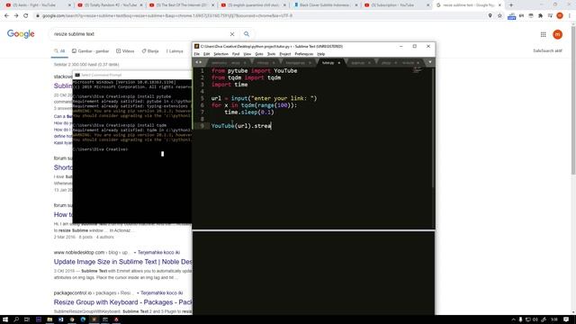Open Sublime Text Preferences menu
The width and height of the screenshot is (576, 324).
coord(304,54)
